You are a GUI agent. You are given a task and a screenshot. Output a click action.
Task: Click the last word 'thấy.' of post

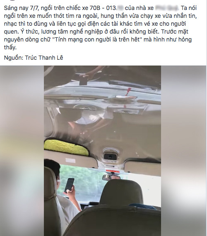10,47
